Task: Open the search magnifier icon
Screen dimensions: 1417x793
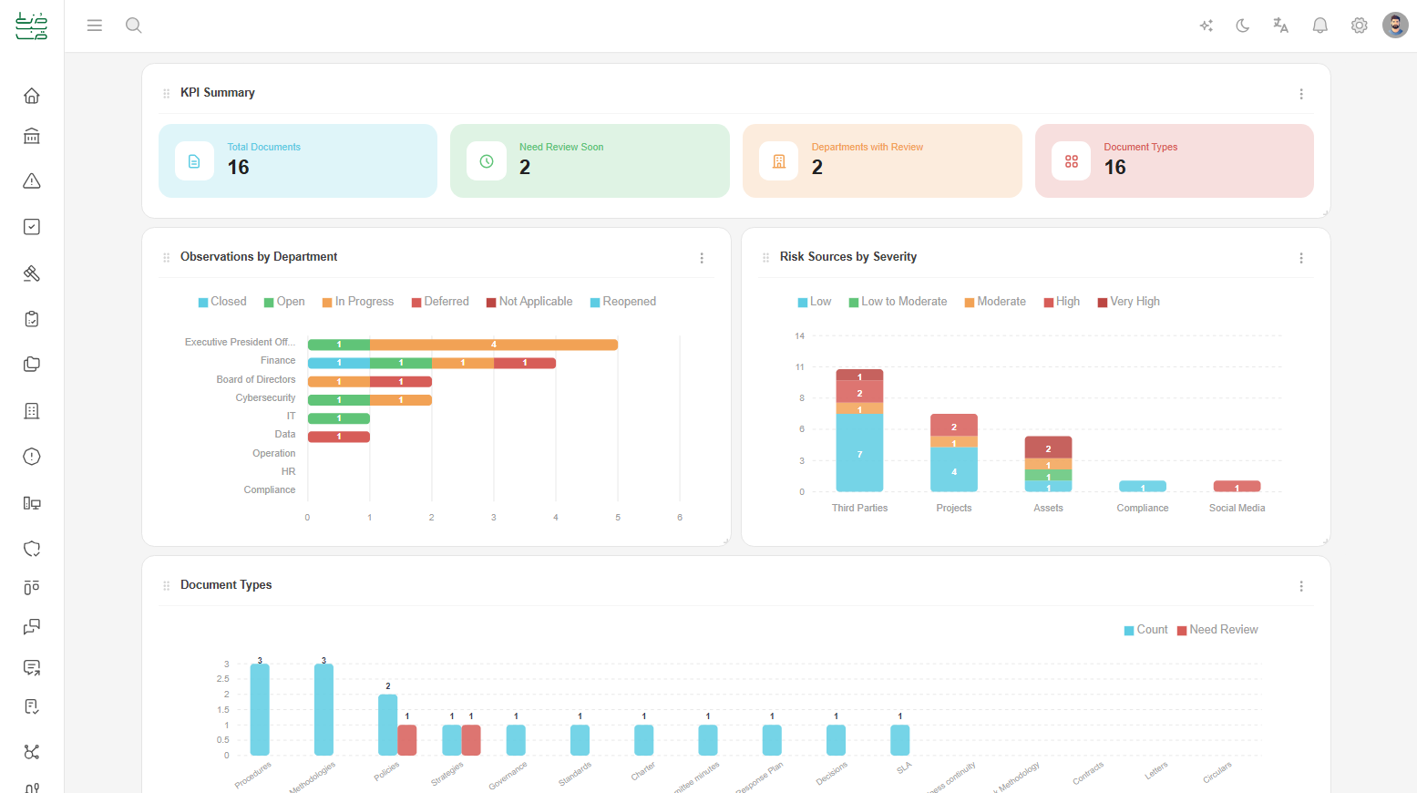Action: coord(134,26)
